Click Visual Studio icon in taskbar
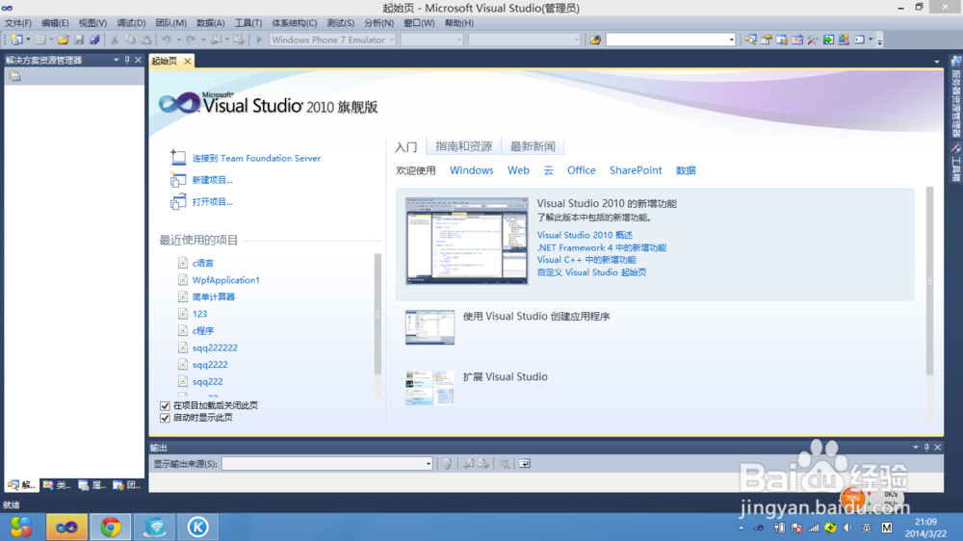This screenshot has height=541, width=963. pos(67,527)
